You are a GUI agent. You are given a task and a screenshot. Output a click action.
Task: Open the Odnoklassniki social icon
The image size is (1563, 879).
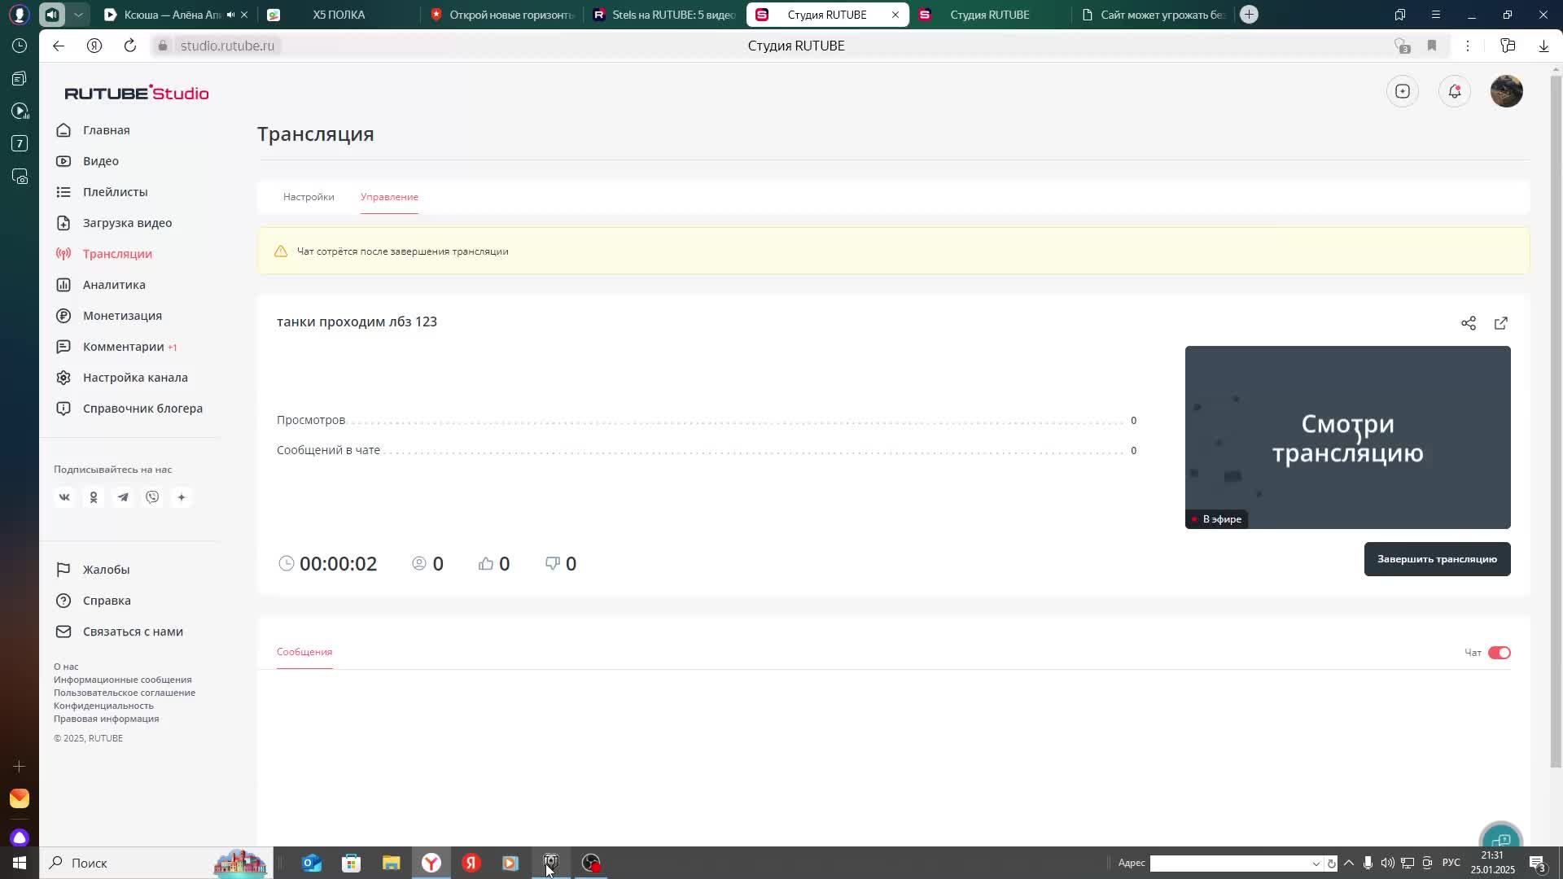pyautogui.click(x=94, y=497)
